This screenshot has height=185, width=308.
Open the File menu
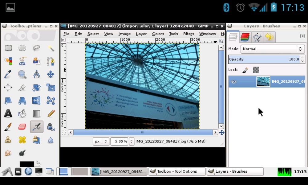click(x=67, y=34)
